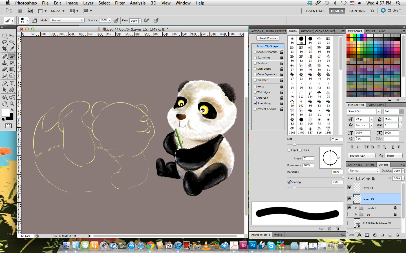Open the layer blending mode dropdown
Viewport: 406px width, 253px height.
tap(364, 171)
